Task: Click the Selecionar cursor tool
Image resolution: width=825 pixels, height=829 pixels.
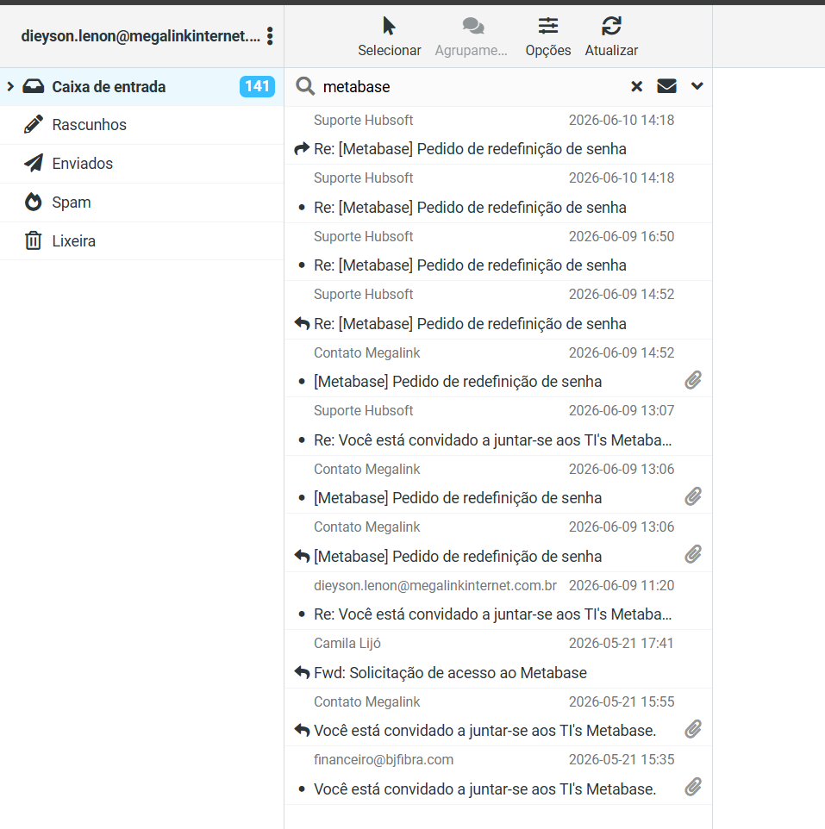Action: [390, 36]
